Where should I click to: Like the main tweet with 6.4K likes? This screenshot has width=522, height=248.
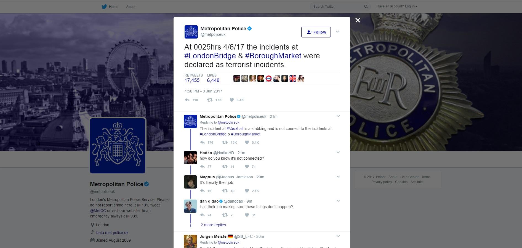(232, 100)
